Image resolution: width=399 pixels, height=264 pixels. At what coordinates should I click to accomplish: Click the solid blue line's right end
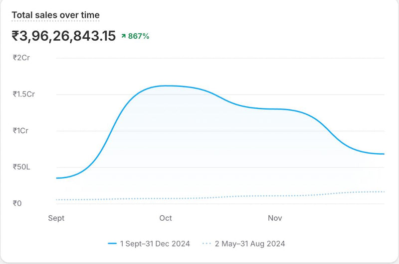click(384, 154)
